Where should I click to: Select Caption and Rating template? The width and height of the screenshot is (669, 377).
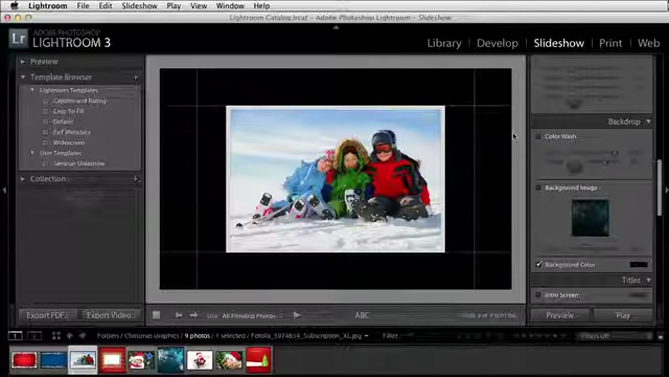(x=79, y=101)
